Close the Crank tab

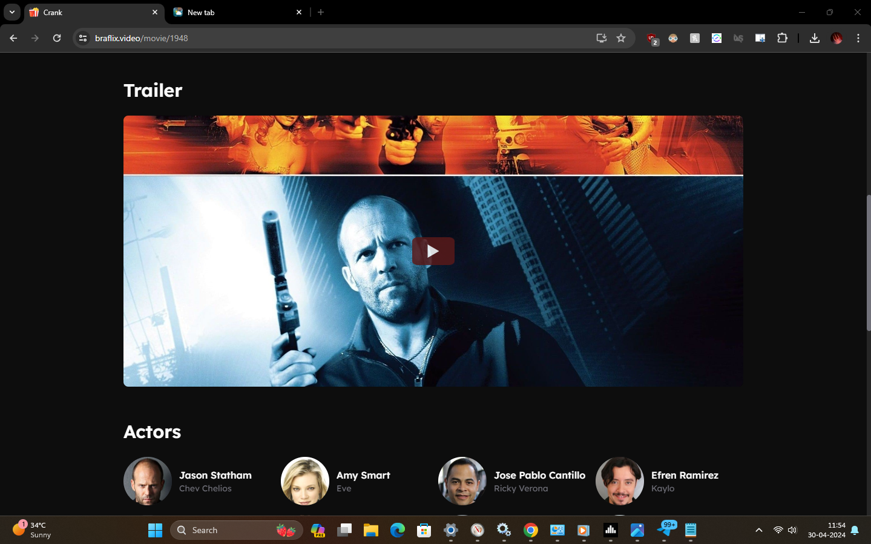click(155, 12)
